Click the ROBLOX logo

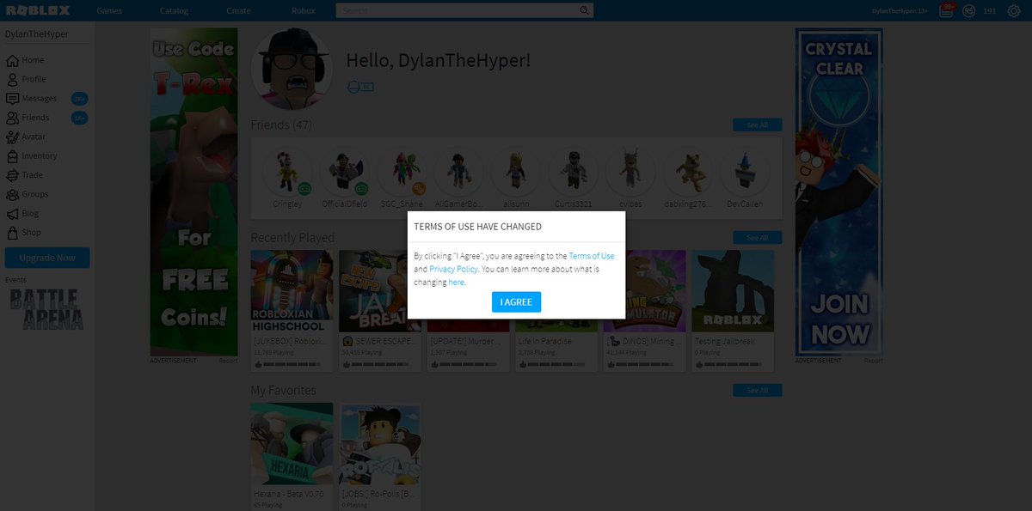pyautogui.click(x=38, y=10)
